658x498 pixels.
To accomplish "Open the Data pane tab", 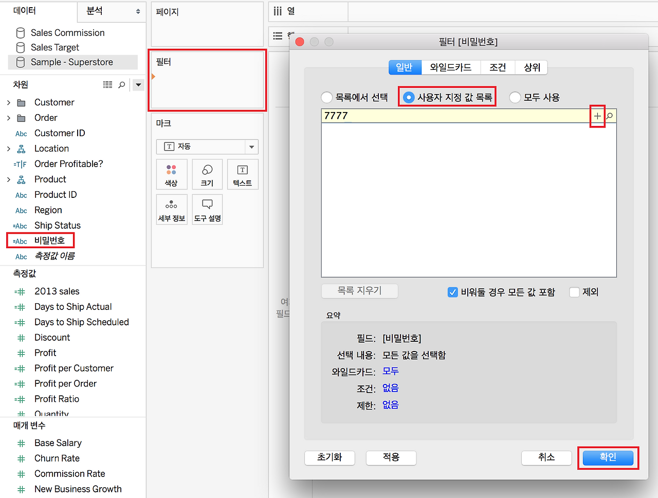I will 39,11.
